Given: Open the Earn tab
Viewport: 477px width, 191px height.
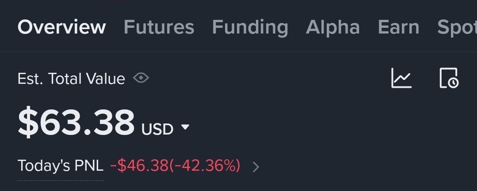Looking at the screenshot, I should pos(398,27).
